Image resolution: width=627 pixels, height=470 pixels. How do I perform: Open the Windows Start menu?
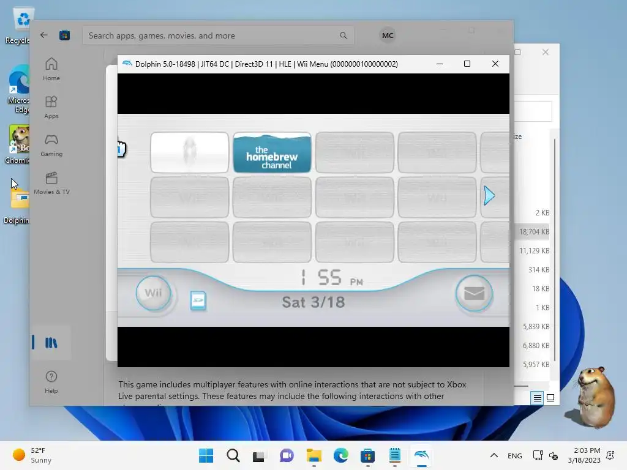(206, 455)
